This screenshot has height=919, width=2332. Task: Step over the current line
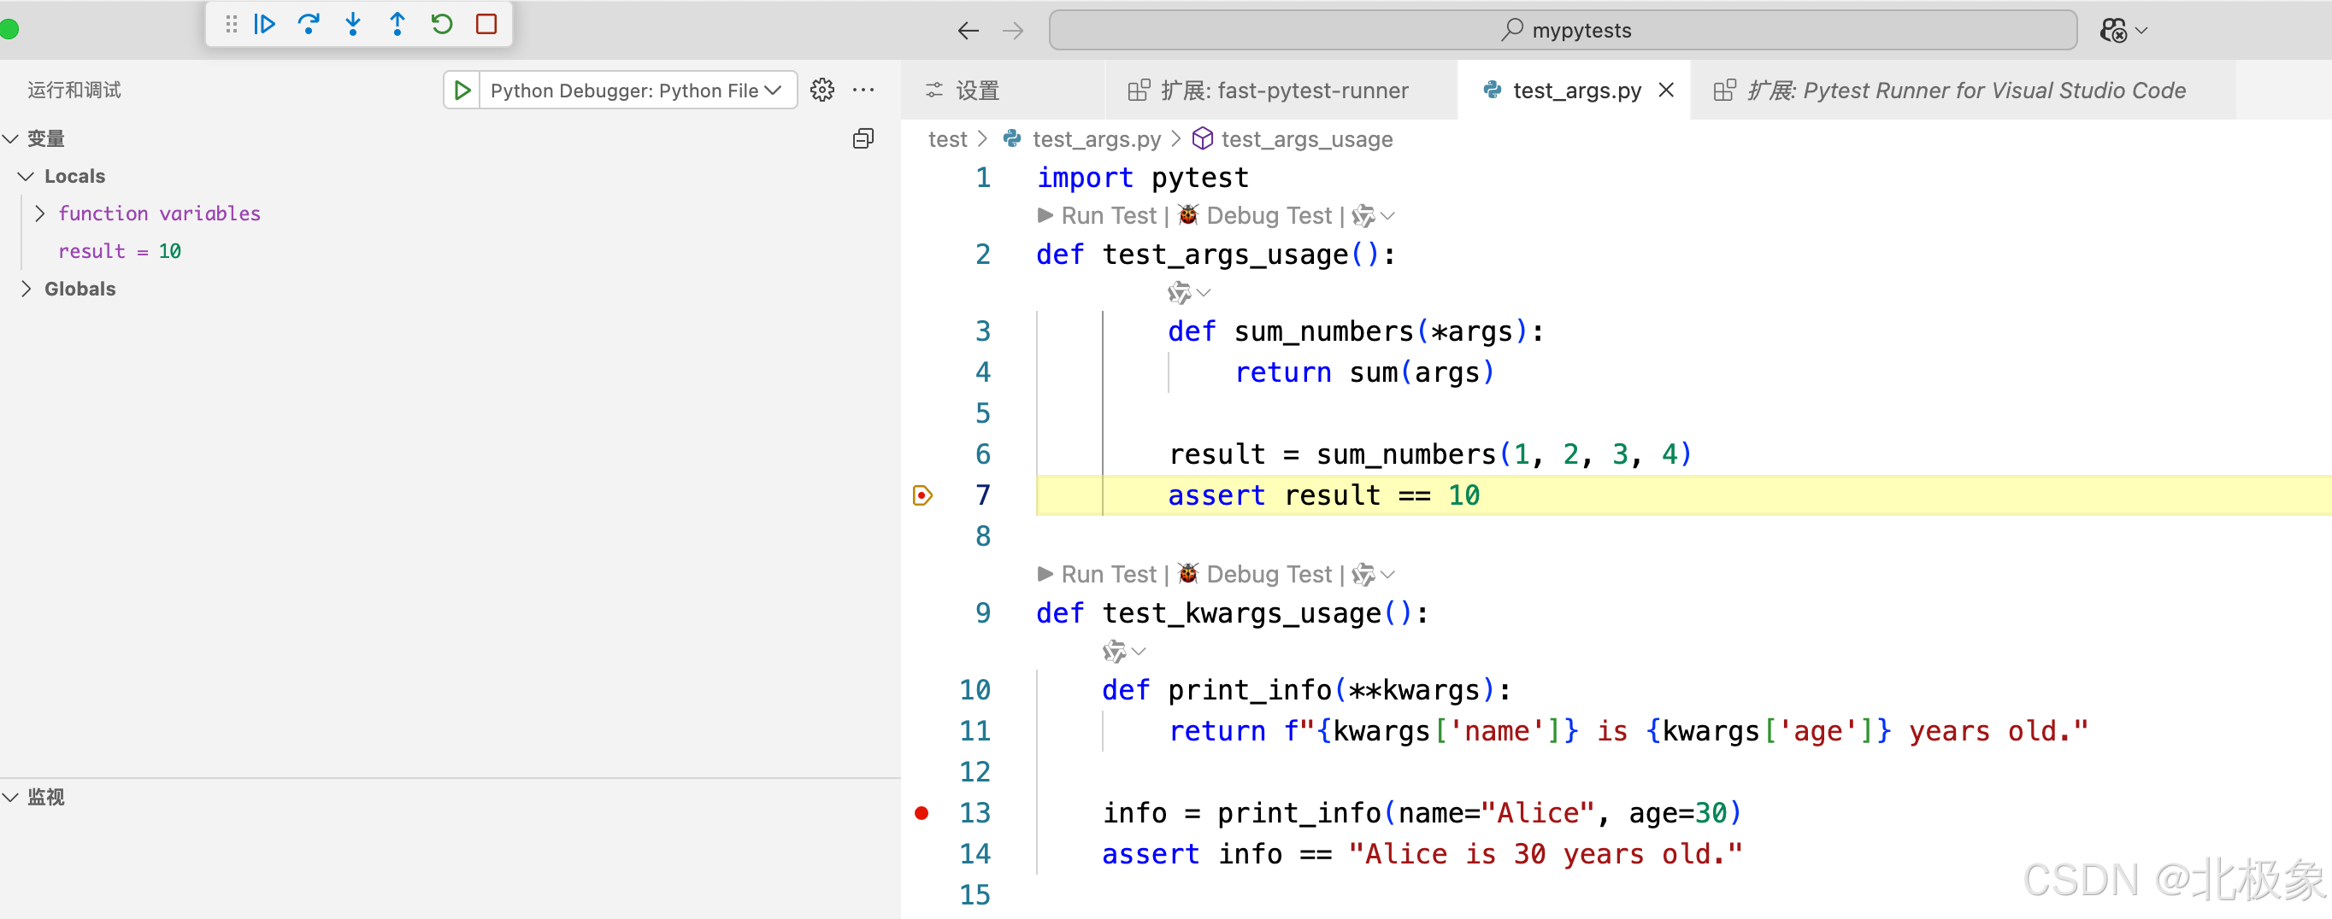[309, 25]
